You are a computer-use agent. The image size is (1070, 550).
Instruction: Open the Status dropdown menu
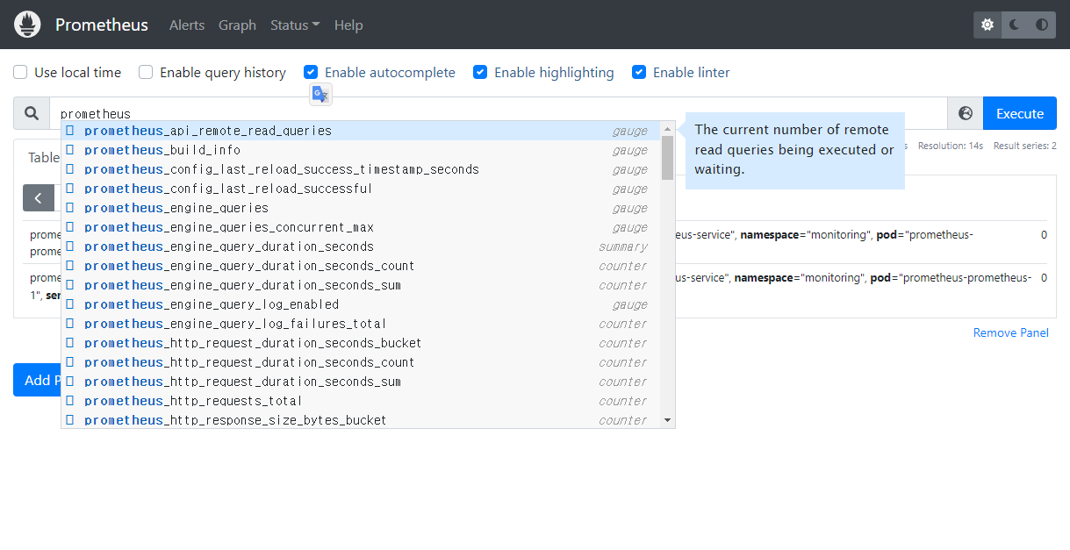(295, 25)
